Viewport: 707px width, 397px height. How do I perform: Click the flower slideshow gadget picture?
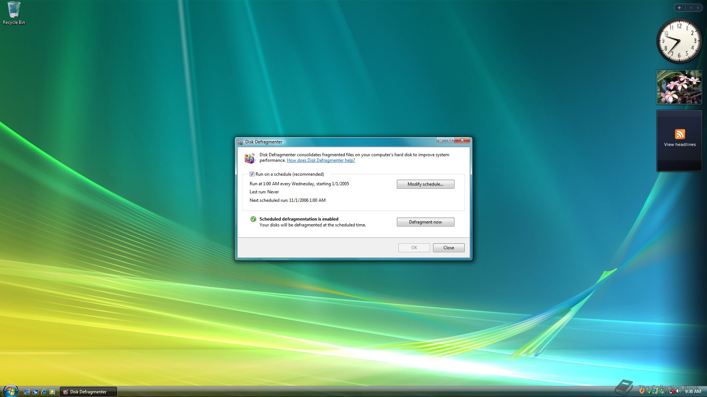tap(679, 87)
